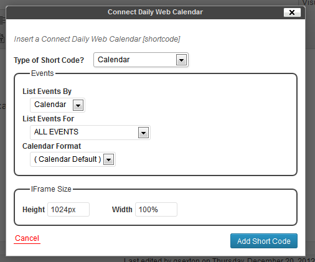Viewport: 315px width, 262px height.
Task: Expand the List Events By dropdown
Action: [57, 105]
